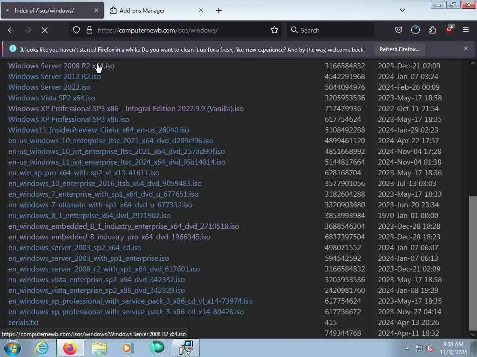Open the Windows Server 2012 R2.iso link
The height and width of the screenshot is (357, 477).
pos(55,77)
